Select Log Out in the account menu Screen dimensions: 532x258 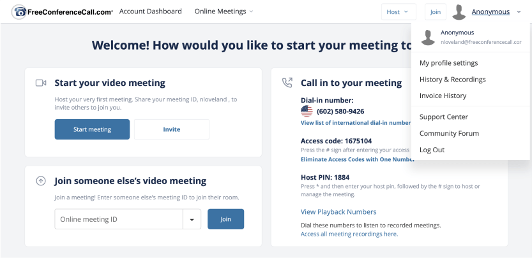[x=432, y=150]
